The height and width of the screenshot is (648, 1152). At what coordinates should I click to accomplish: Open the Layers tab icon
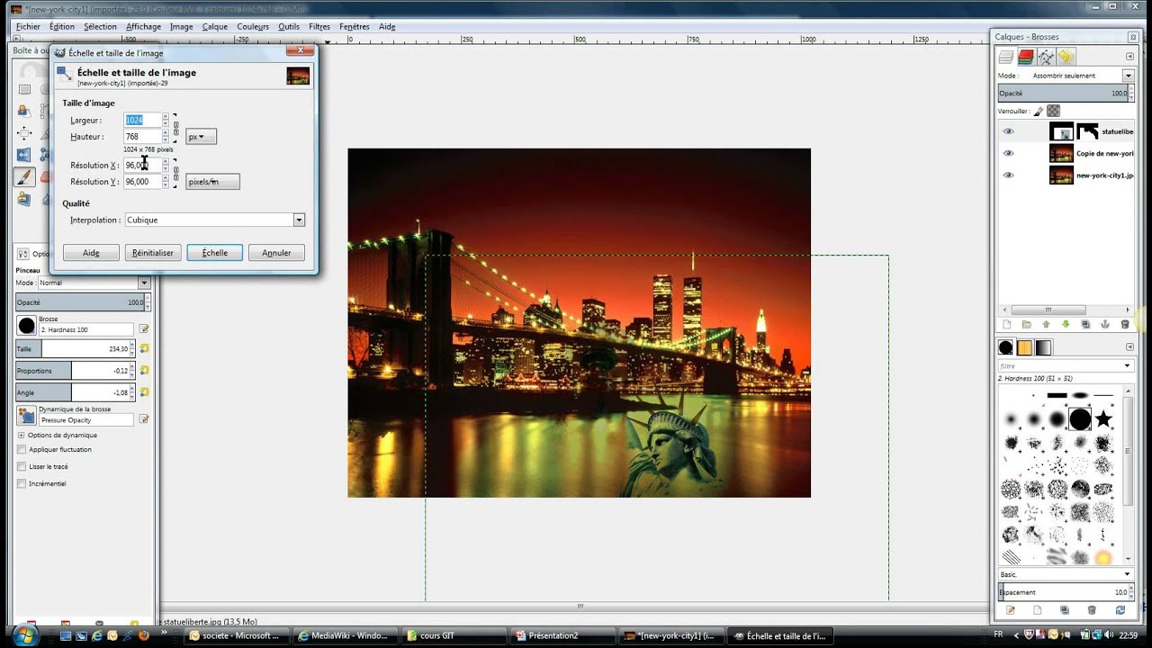point(1007,58)
